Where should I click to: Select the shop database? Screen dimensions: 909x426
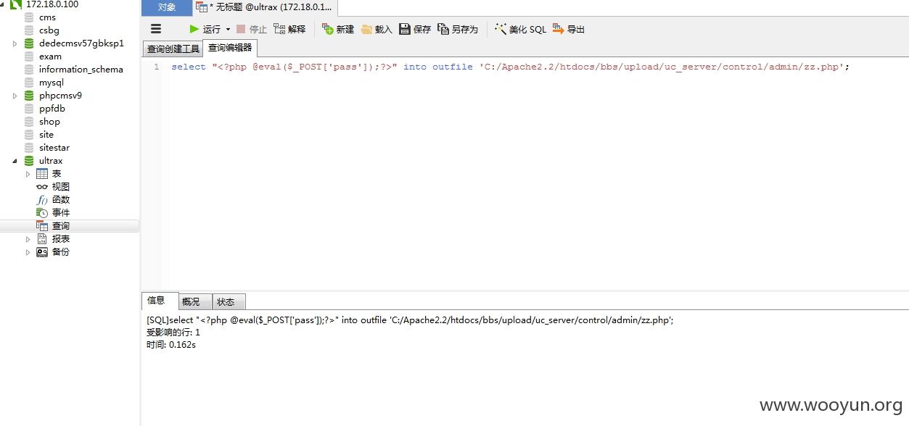49,122
